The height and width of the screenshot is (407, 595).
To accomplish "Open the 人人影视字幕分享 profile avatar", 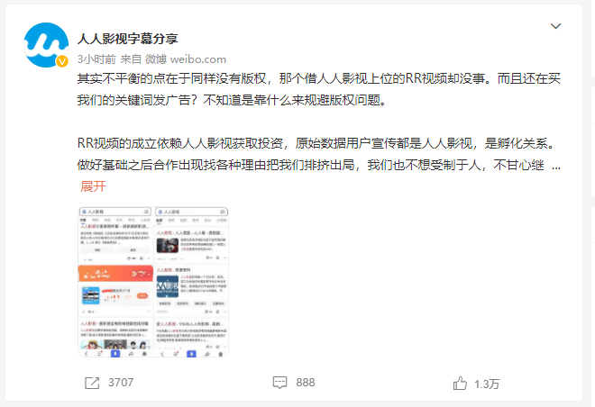I will (46, 45).
